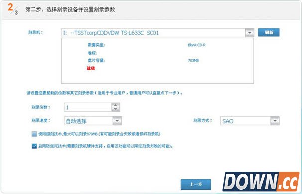The image size is (302, 194).
Task: Click the Blank CD-R data type value
Action: click(197, 45)
